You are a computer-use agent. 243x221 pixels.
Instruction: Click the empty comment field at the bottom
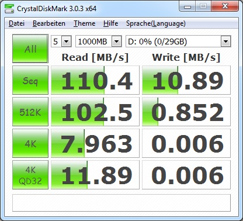[121, 203]
